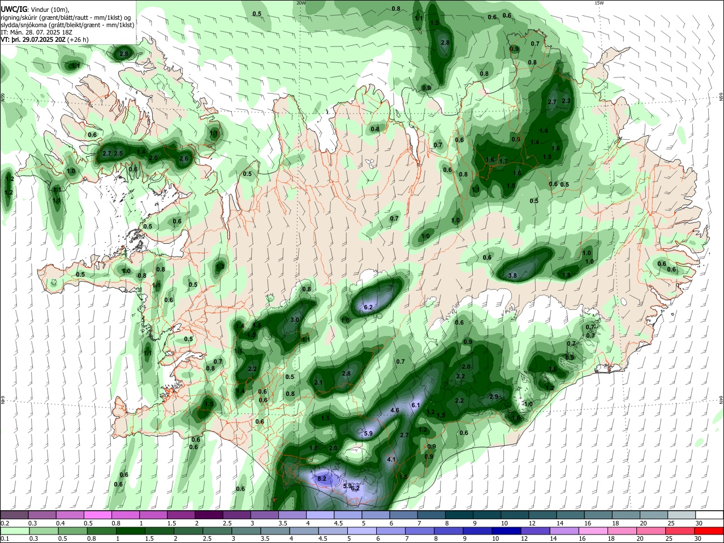Pick the lower legend swatch between 9 and 10
The height and width of the screenshot is (543, 724).
477,531
